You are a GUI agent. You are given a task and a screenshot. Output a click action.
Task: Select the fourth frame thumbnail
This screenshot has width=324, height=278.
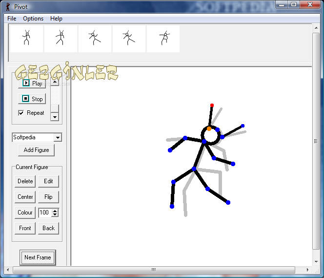(x=129, y=39)
